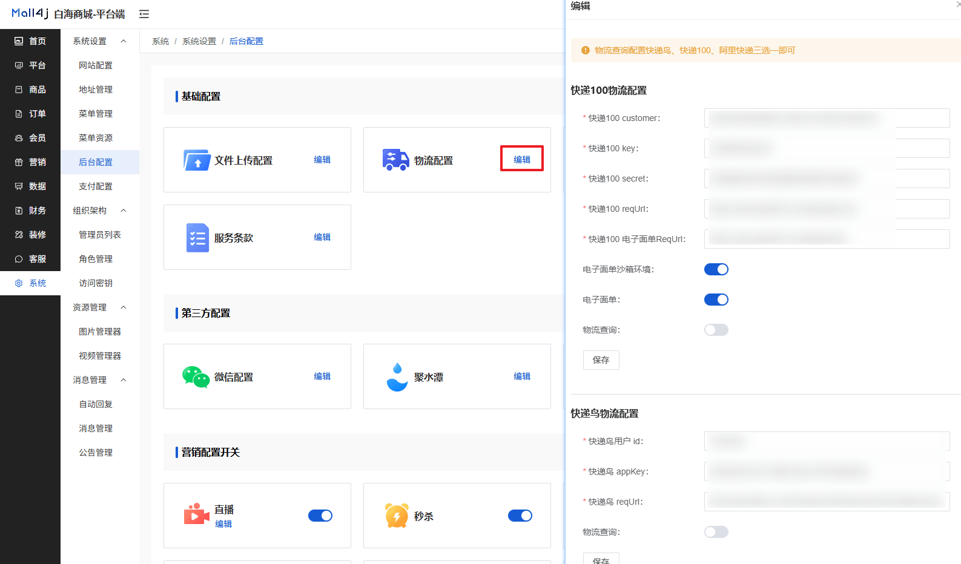The width and height of the screenshot is (961, 564).
Task: Select 视频管理器 submenu item
Action: [x=100, y=356]
